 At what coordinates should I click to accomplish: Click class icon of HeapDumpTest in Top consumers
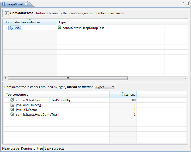pos(12,115)
